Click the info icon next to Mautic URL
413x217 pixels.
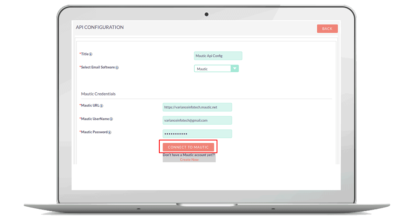(x=102, y=106)
